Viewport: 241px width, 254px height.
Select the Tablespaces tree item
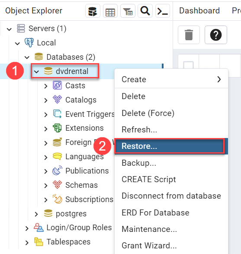[68, 242]
